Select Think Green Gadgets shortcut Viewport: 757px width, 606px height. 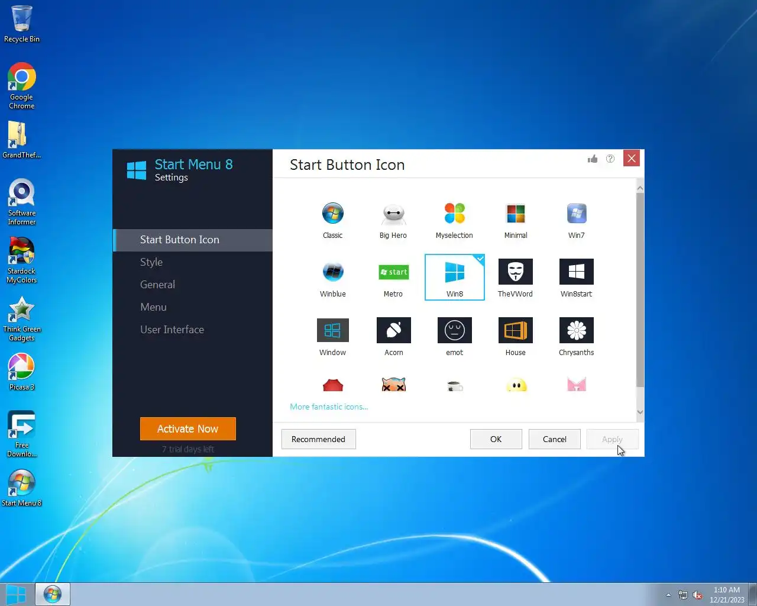(22, 318)
